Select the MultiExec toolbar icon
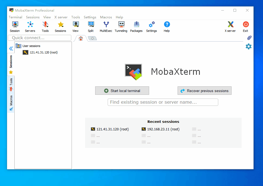Image resolution: width=263 pixels, height=186 pixels. pos(106,27)
